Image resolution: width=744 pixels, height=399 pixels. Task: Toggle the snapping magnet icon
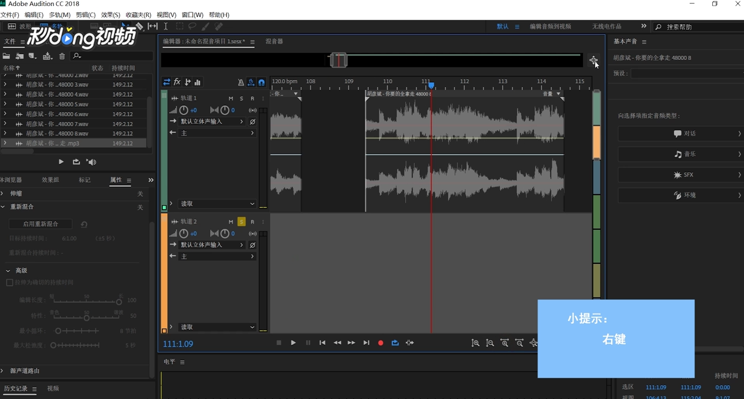(x=262, y=82)
